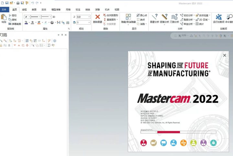
Task: Toggle 端点 endpoints display
Action: pos(140,20)
